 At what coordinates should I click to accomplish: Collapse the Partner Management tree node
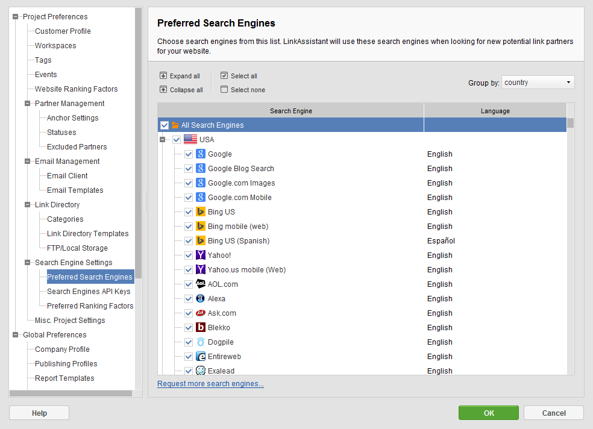pos(27,104)
